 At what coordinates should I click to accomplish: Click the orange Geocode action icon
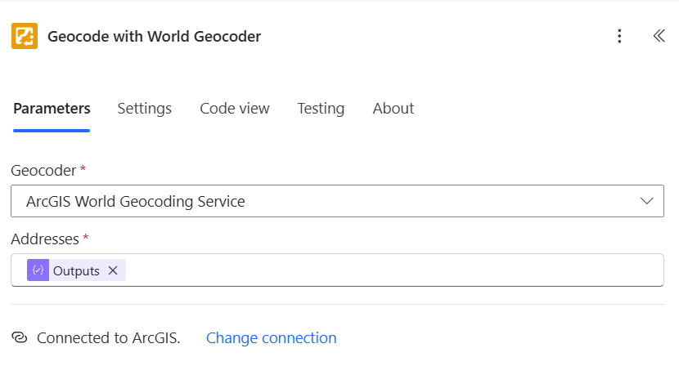[25, 36]
